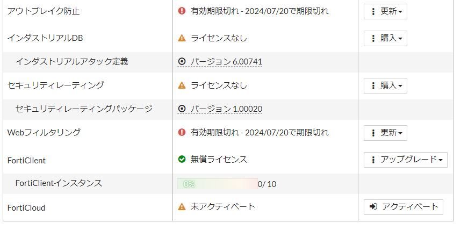The height and width of the screenshot is (230, 461).
Task: Click the version icon for セキュリティレーティングパッケージ
Action: point(182,109)
